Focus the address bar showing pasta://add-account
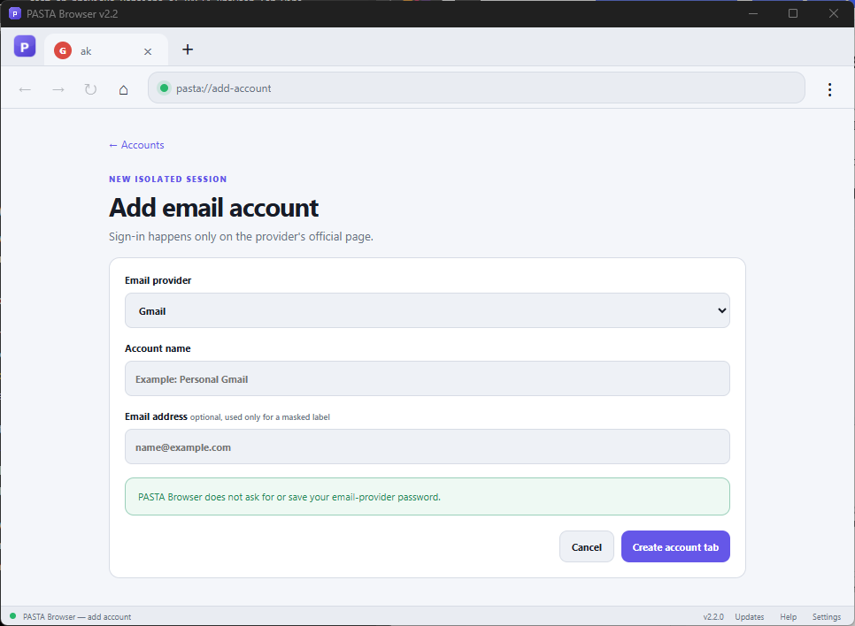The height and width of the screenshot is (626, 855). [476, 88]
